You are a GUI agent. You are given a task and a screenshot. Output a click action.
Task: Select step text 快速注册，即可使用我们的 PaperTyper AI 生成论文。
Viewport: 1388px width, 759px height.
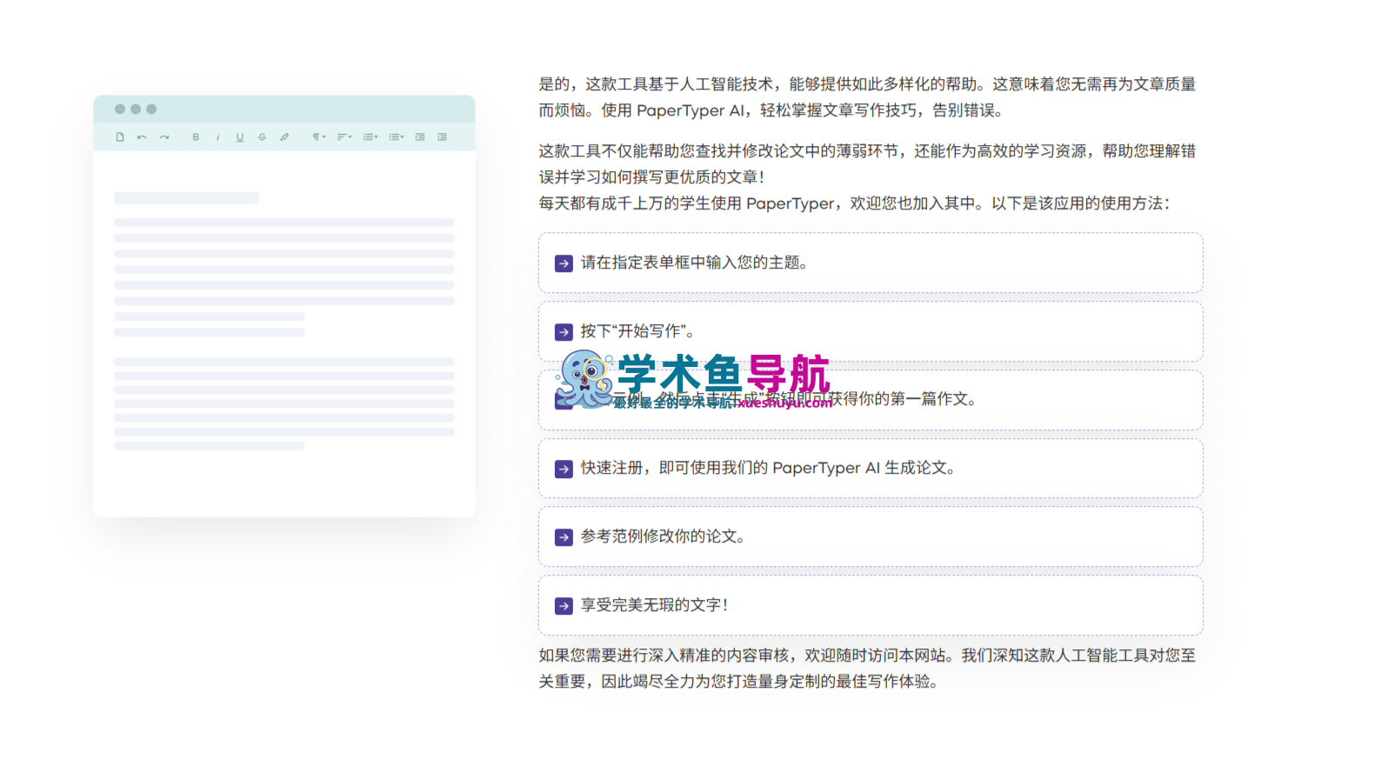tap(768, 468)
